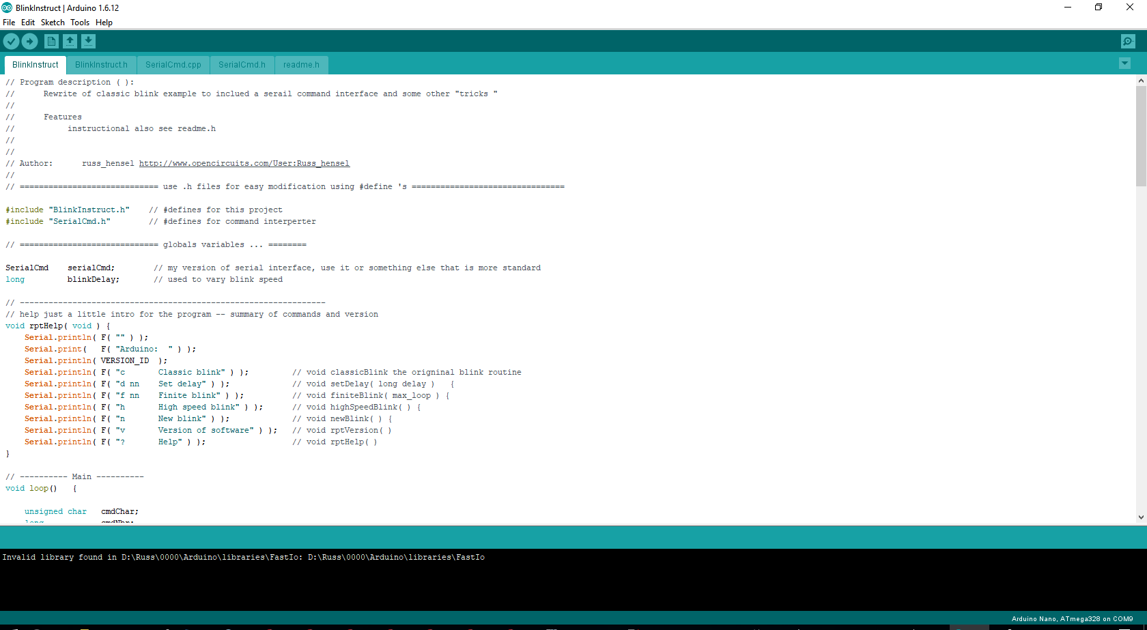This screenshot has height=630, width=1147.
Task: Click the editor vertical scrollbar thumb
Action: click(x=1141, y=136)
